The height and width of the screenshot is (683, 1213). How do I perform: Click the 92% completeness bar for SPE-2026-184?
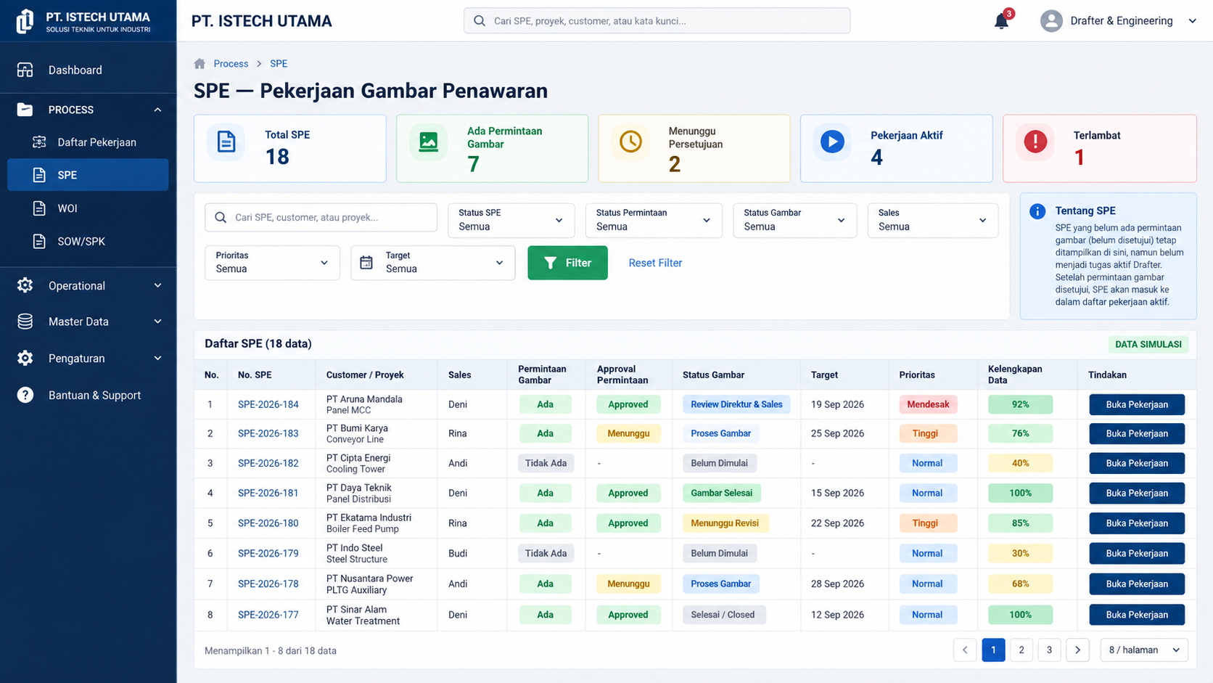coord(1020,404)
